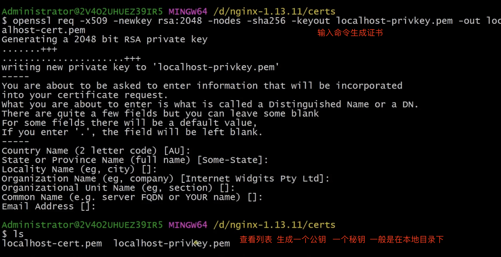
Task: Click the Distinguished Name explanation line
Action: (210, 104)
